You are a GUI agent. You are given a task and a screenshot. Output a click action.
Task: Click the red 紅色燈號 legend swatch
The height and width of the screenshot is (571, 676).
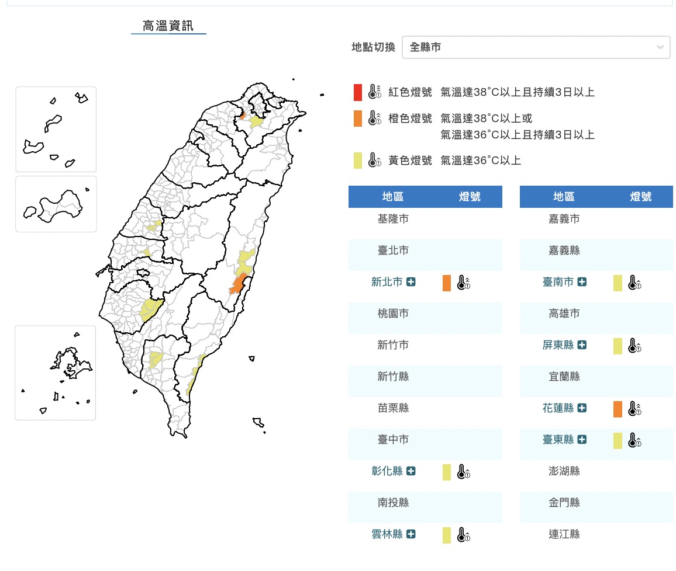tap(358, 92)
